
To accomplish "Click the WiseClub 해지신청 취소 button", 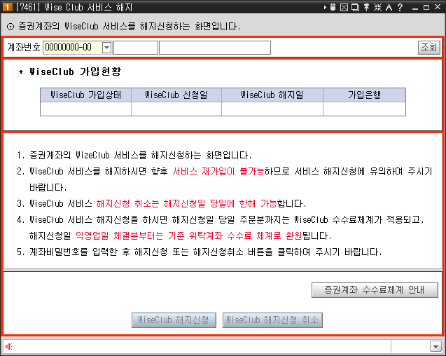I will pos(272,320).
